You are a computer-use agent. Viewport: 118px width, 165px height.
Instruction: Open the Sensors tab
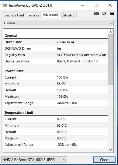[x=33, y=15]
